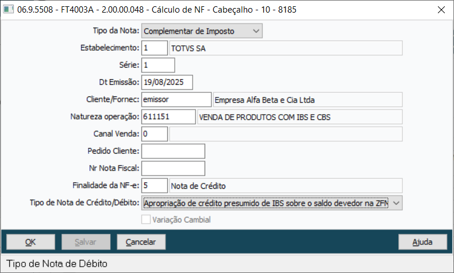Open help with the Ajuda button
This screenshot has height=273, width=454.
(422, 242)
